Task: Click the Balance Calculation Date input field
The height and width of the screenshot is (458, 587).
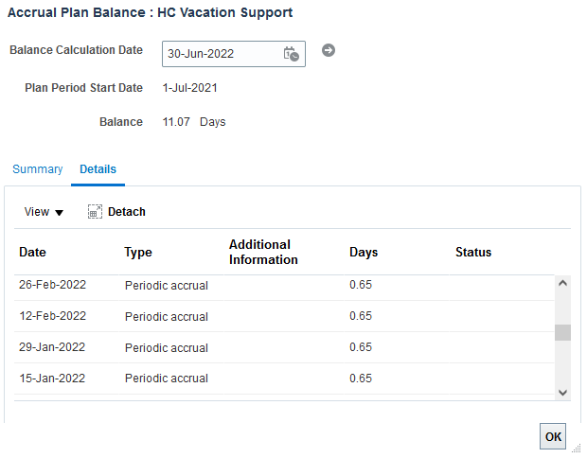Action: (234, 54)
